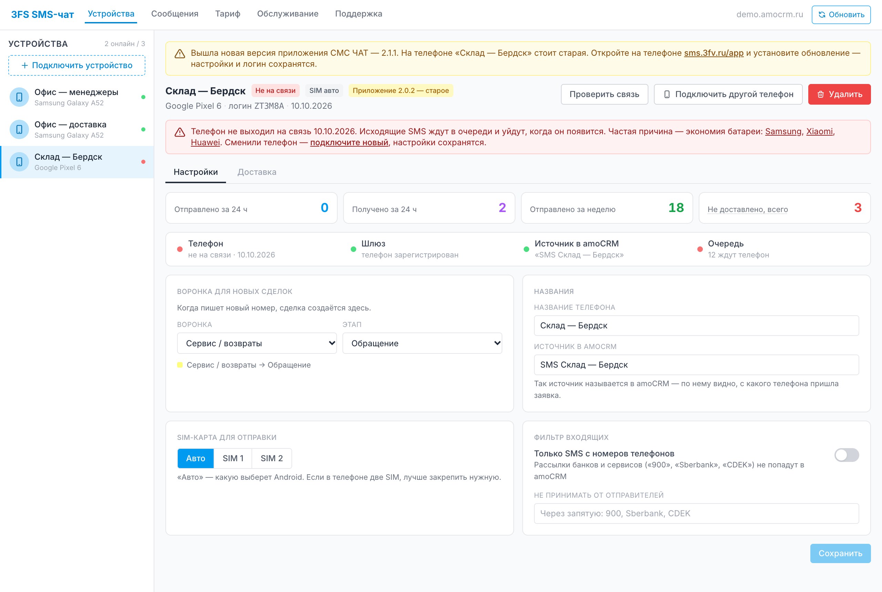Open the Обслуживание menu item
The image size is (882, 592).
click(x=288, y=14)
